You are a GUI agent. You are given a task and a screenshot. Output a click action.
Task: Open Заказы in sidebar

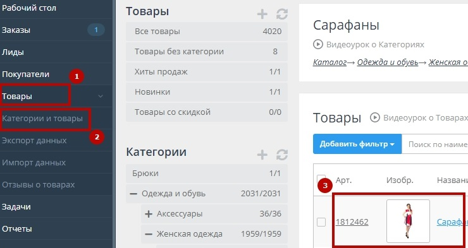[16, 30]
